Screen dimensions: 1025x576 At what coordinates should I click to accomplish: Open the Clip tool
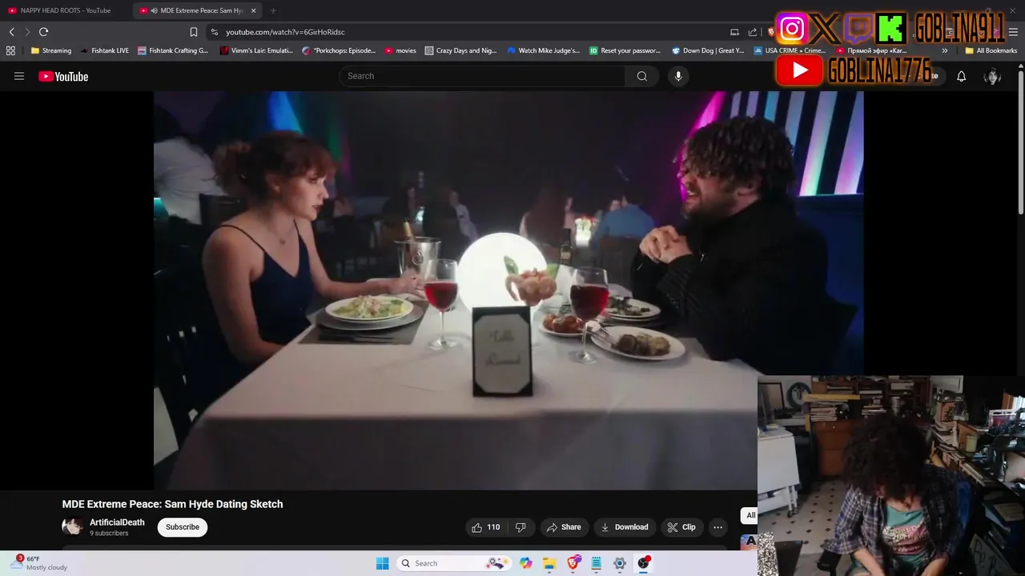[681, 527]
